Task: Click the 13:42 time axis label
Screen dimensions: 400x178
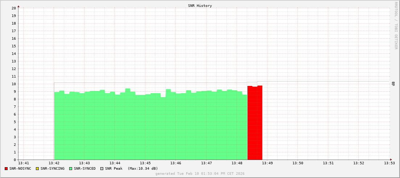Action: [54, 164]
